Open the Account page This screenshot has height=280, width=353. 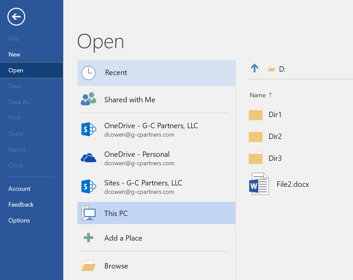coord(20,188)
